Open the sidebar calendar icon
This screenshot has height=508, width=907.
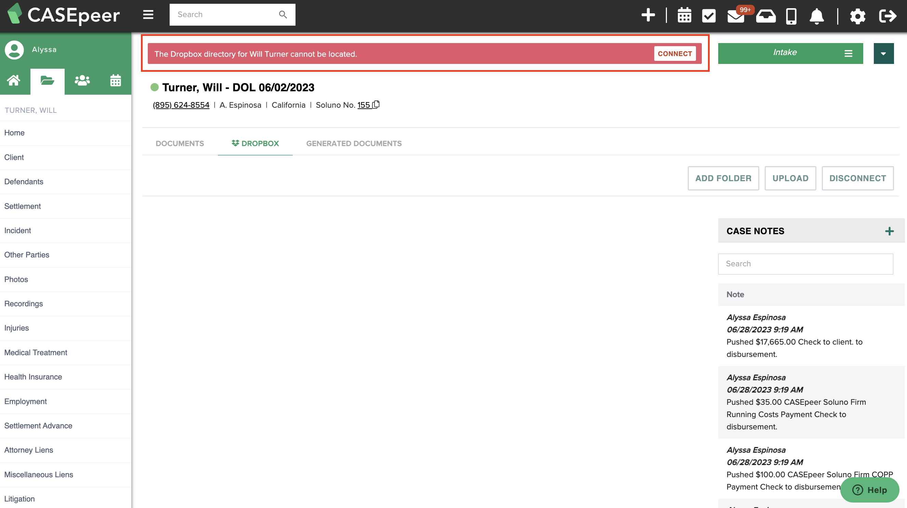click(x=116, y=81)
